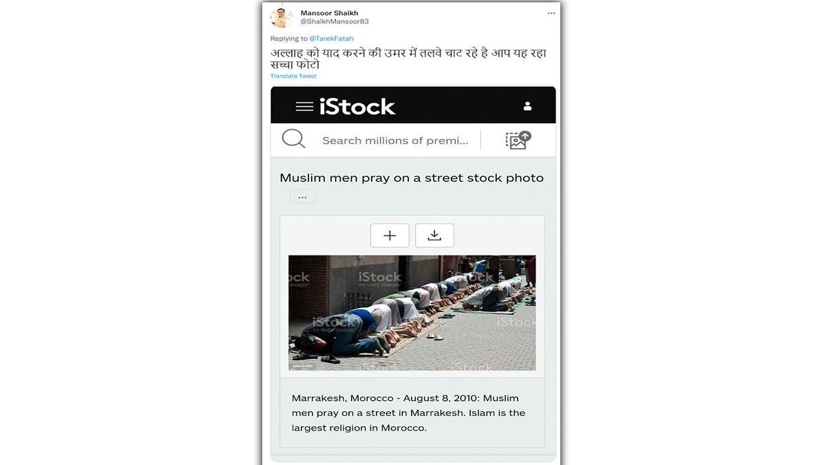Expand the ellipsis button under photo title
Screen dimensions: 826x465
pyautogui.click(x=303, y=197)
